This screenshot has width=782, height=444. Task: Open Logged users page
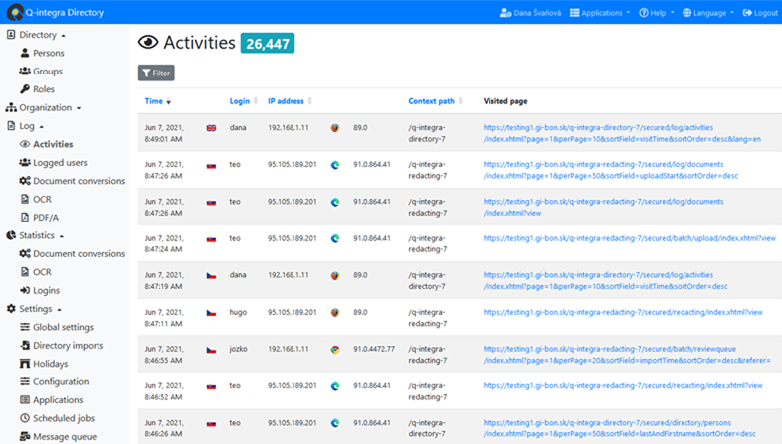(60, 163)
